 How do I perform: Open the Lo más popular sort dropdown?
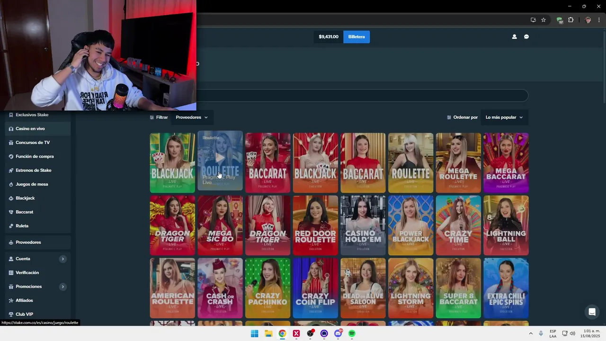pos(504,117)
